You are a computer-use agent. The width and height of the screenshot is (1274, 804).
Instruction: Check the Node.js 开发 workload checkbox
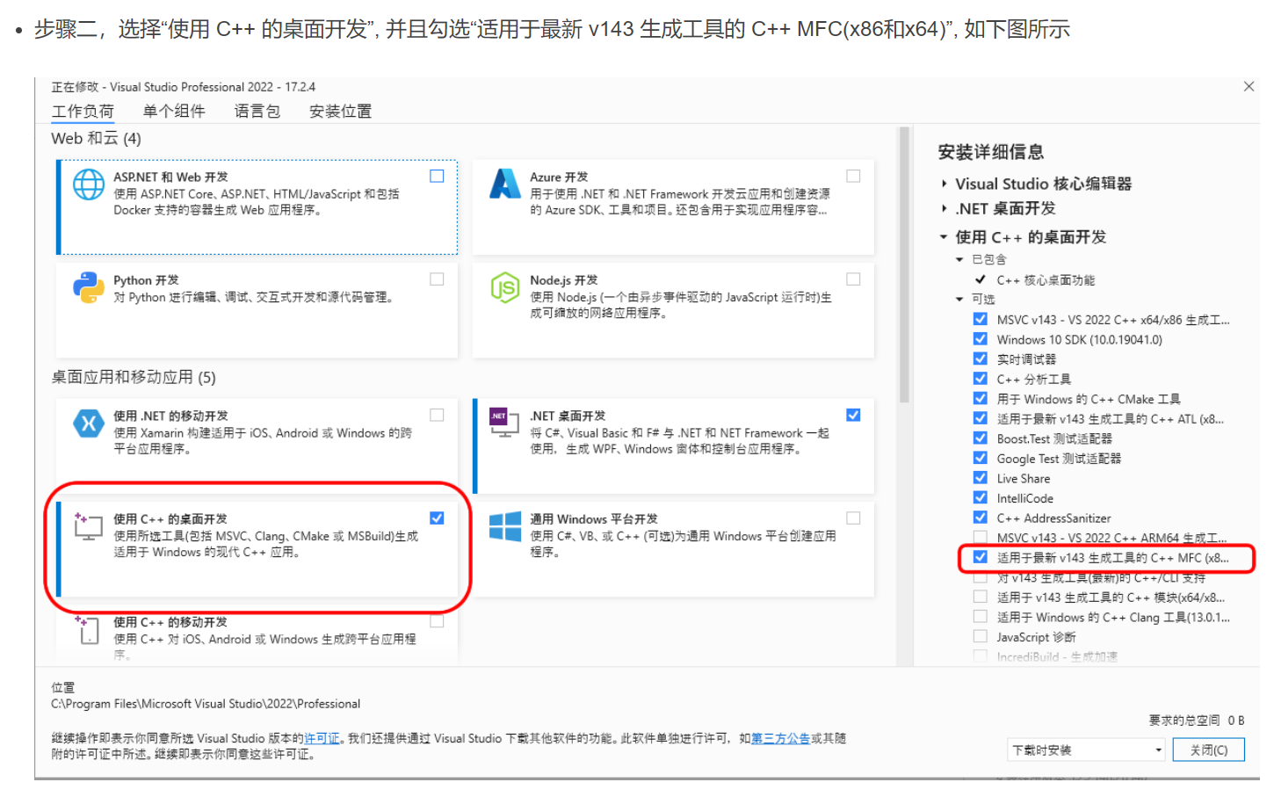853,279
